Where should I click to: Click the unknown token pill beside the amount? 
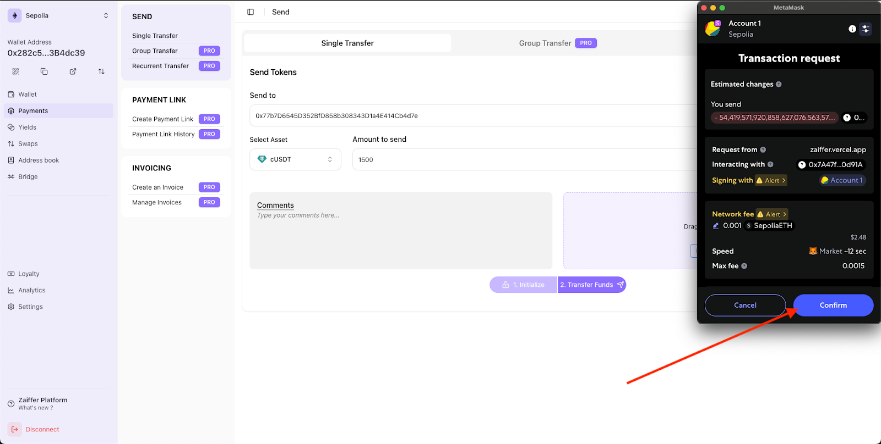click(854, 118)
